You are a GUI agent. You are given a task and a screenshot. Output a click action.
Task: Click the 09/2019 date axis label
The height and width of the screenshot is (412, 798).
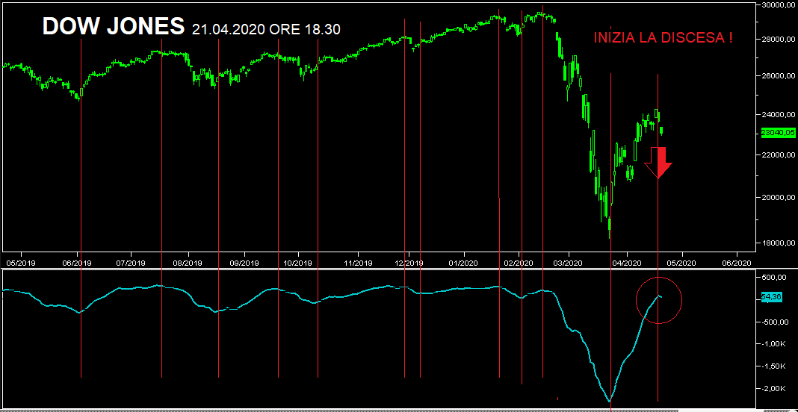click(244, 263)
